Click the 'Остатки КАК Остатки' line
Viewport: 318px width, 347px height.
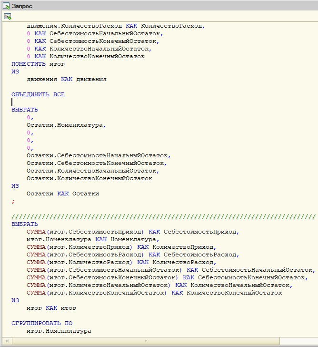click(x=63, y=194)
